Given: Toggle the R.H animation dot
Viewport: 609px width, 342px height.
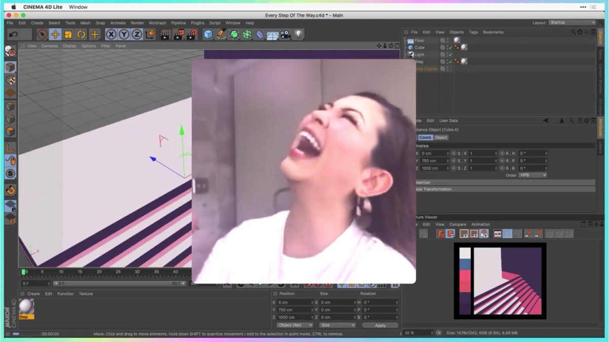Looking at the screenshot, I should [x=502, y=153].
